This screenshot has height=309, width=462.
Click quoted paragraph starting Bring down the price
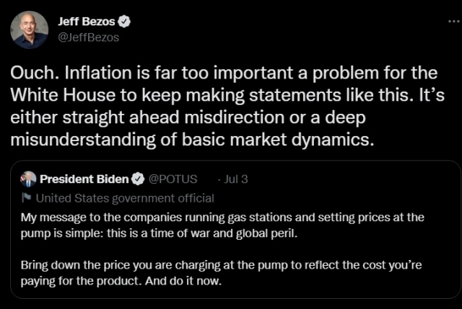click(222, 273)
